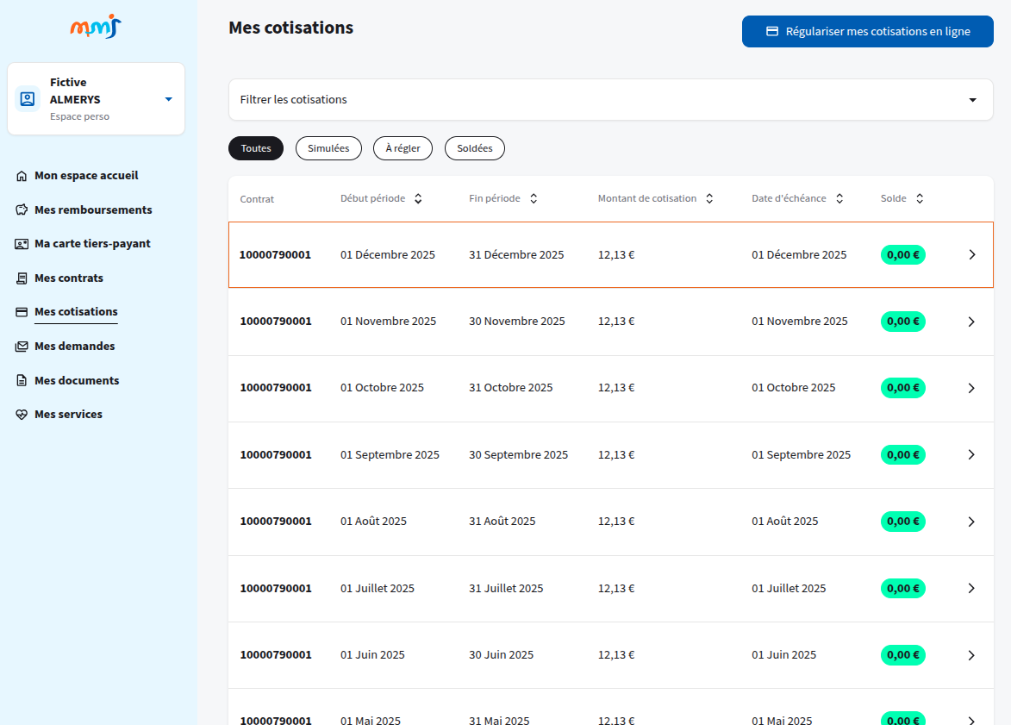Screen dimensions: 1011x725
Task: Open details chevron for September 2025 row
Action: 971,454
